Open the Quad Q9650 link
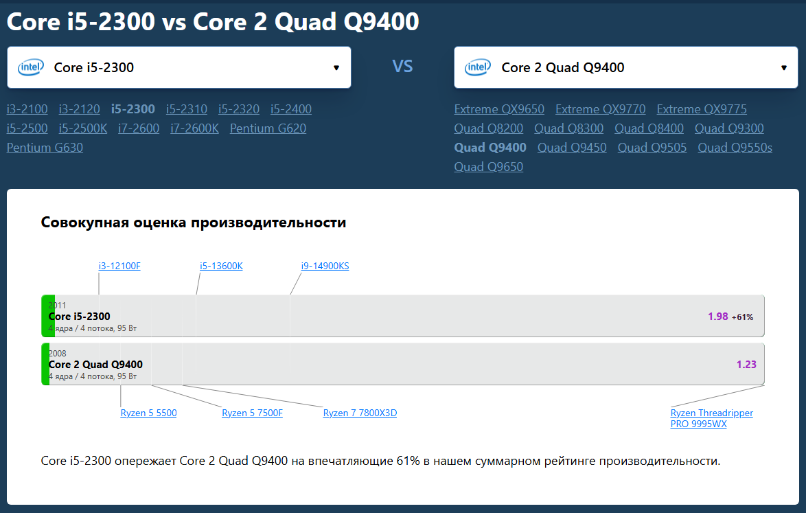Viewport: 806px width, 513px height. (489, 167)
